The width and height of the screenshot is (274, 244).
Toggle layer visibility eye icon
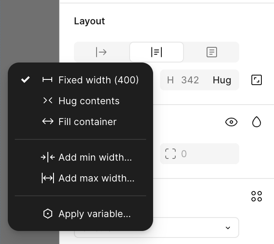[231, 122]
